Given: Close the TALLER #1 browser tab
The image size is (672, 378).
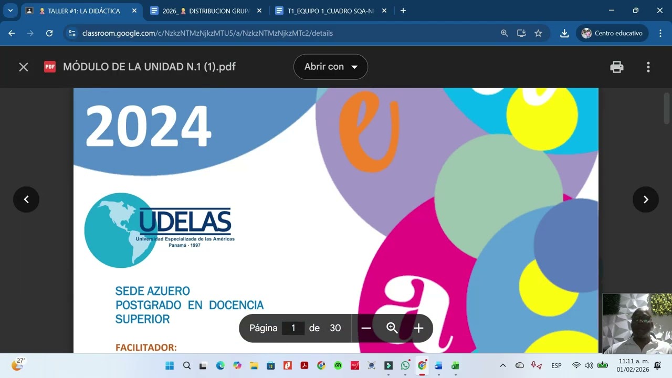Looking at the screenshot, I should pyautogui.click(x=134, y=10).
